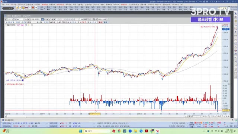Open the CFD주식 menu
Screen dimensions: 238x134
96,4
